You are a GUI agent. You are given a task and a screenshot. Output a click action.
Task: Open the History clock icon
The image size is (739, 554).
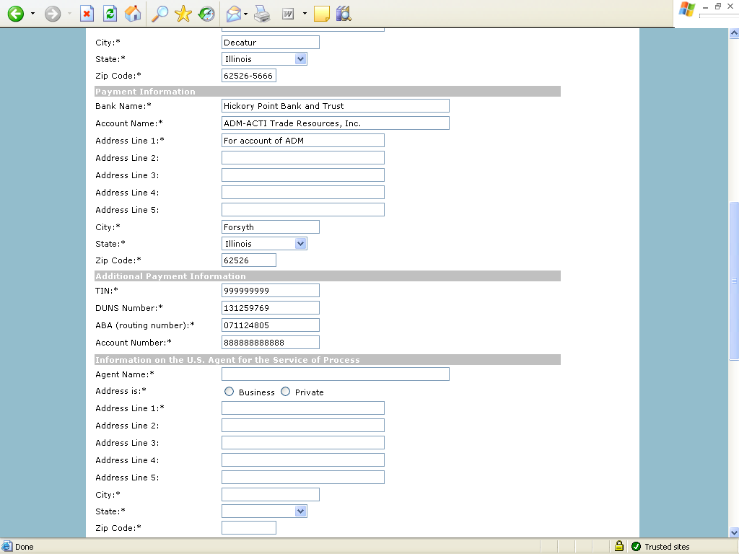(206, 14)
